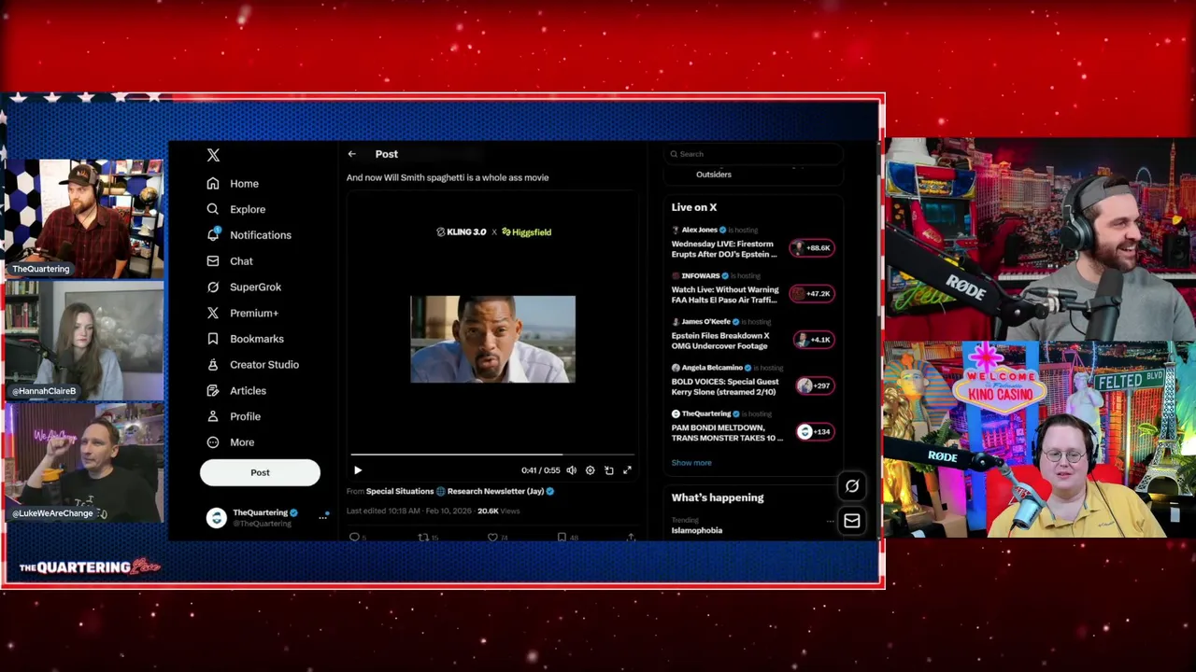Open Bookmarks icon in sidebar
Viewport: 1196px width, 672px height.
213,339
